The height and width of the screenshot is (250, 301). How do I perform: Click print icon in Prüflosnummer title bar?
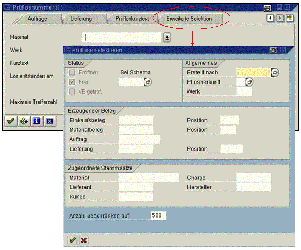click(x=268, y=9)
